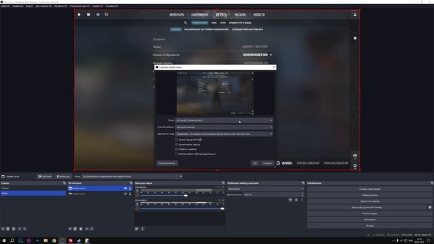Click Запуск виртуальной камеры button
Viewport: 434px width, 244px height.
pos(367,207)
